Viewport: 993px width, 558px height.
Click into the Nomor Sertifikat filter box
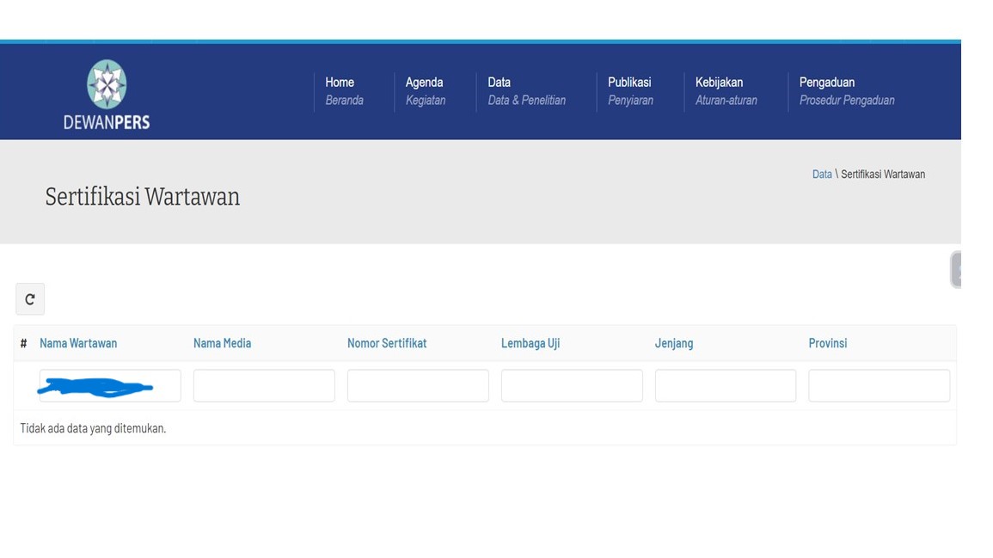pyautogui.click(x=418, y=386)
